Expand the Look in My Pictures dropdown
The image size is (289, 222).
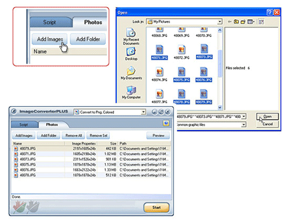pos(220,21)
